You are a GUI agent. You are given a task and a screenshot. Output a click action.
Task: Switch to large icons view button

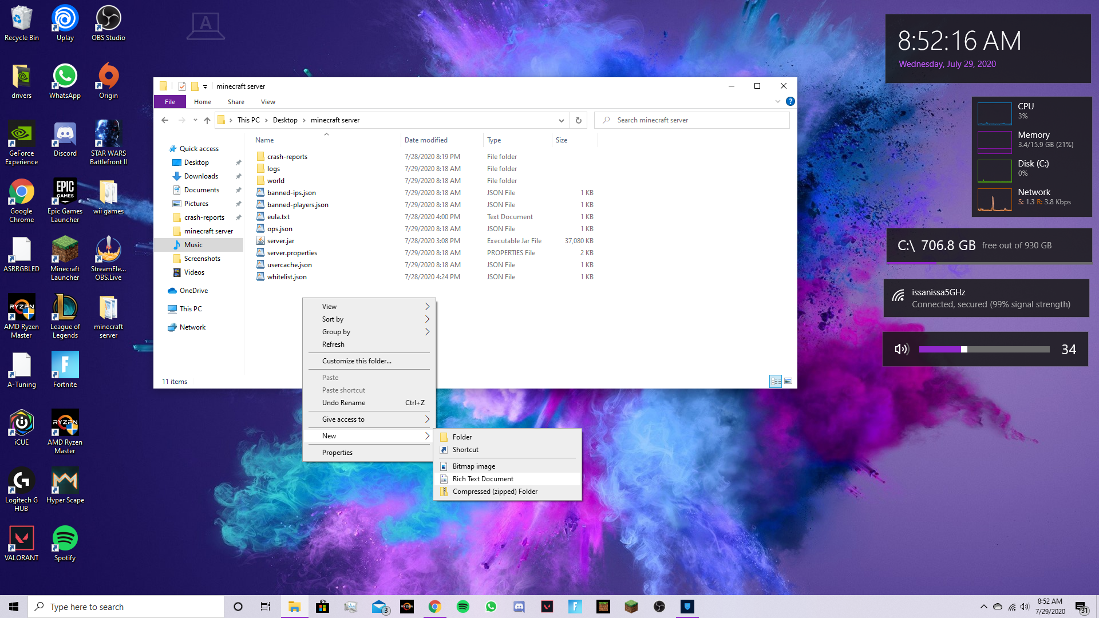[x=788, y=381]
